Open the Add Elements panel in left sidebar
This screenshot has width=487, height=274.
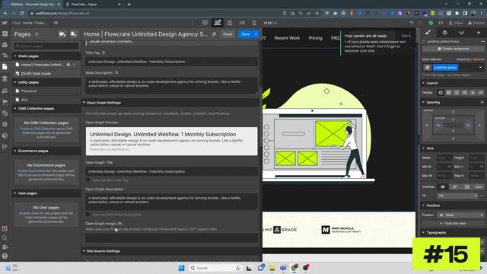pos(5,33)
